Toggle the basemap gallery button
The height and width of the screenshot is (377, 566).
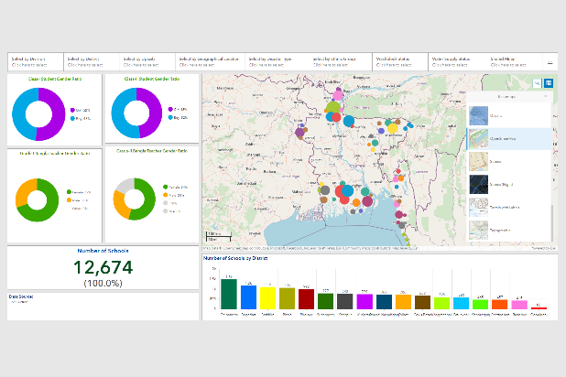[x=549, y=83]
